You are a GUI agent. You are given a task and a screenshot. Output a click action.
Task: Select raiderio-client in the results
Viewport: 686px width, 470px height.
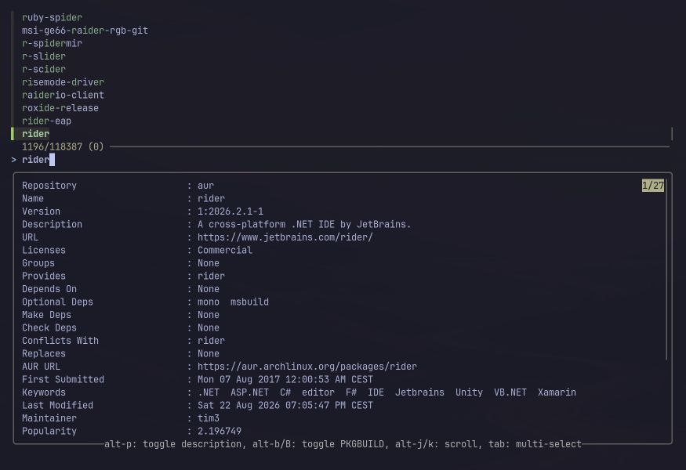tap(63, 95)
